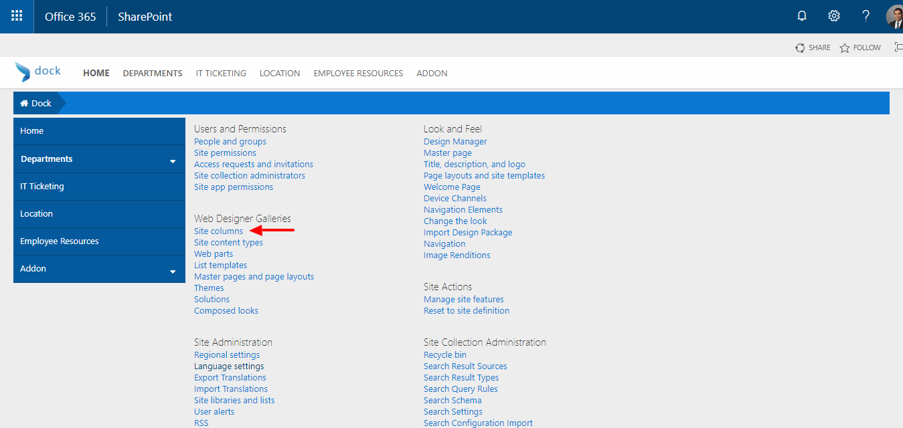Open the IT TICKETING navigation item

pos(221,73)
